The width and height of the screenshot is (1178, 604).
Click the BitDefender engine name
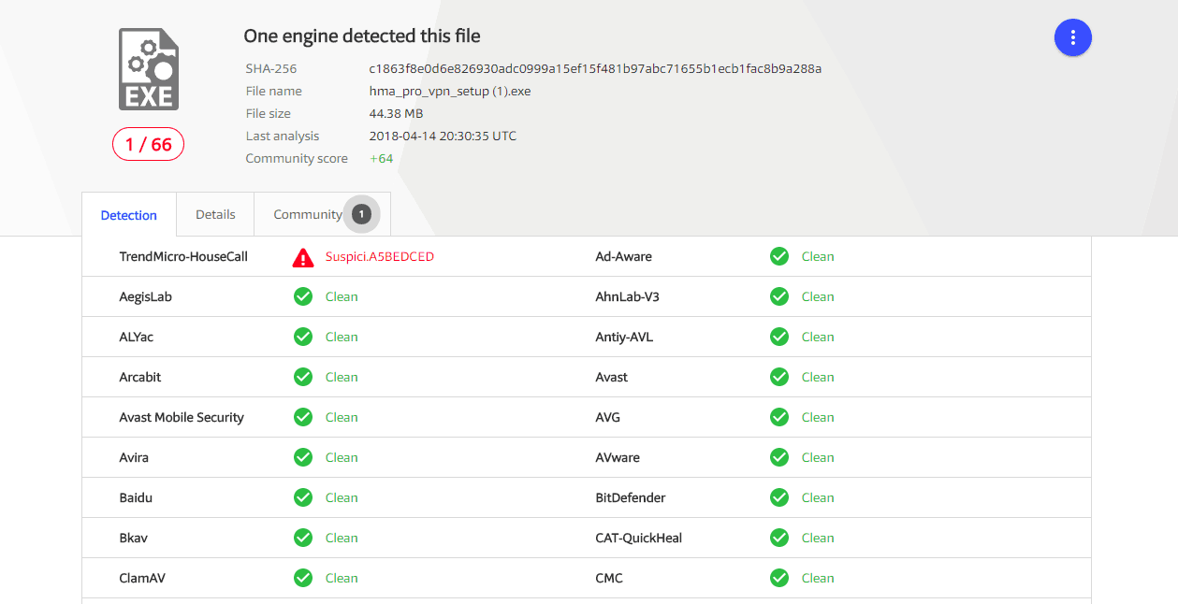point(631,497)
